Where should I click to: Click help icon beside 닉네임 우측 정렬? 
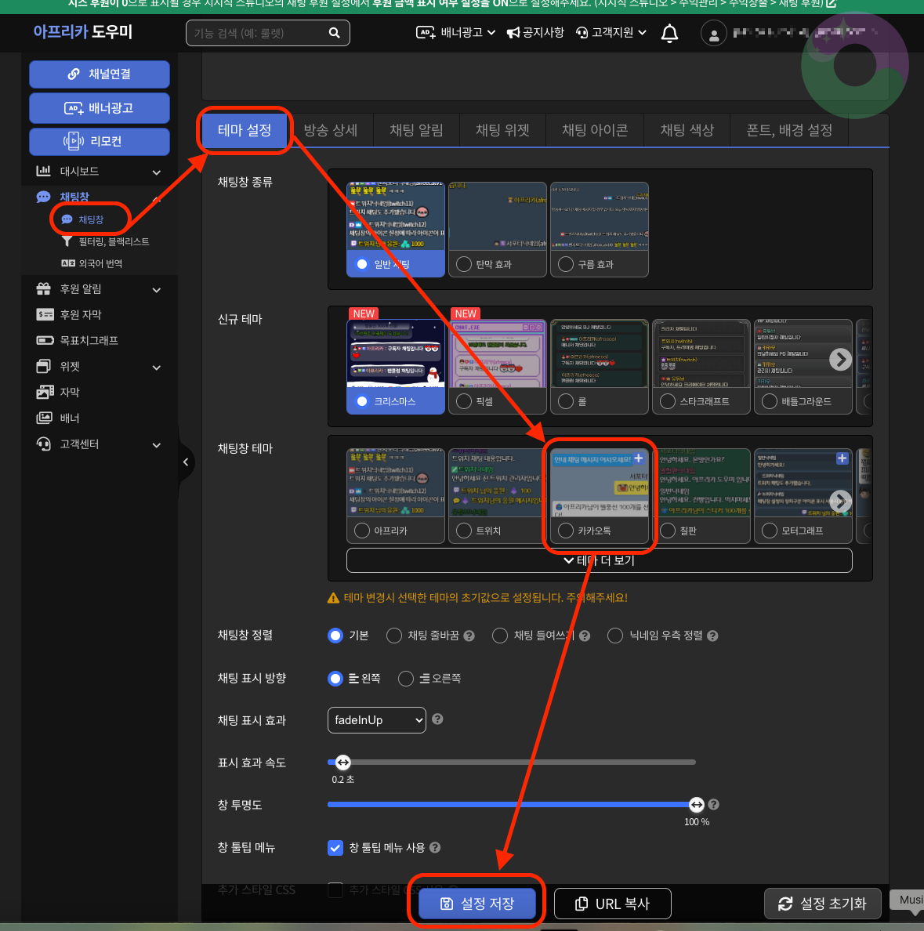click(712, 636)
